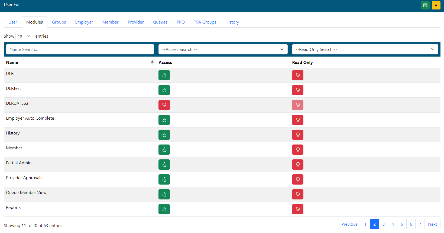Click the green save icon in header

click(425, 5)
